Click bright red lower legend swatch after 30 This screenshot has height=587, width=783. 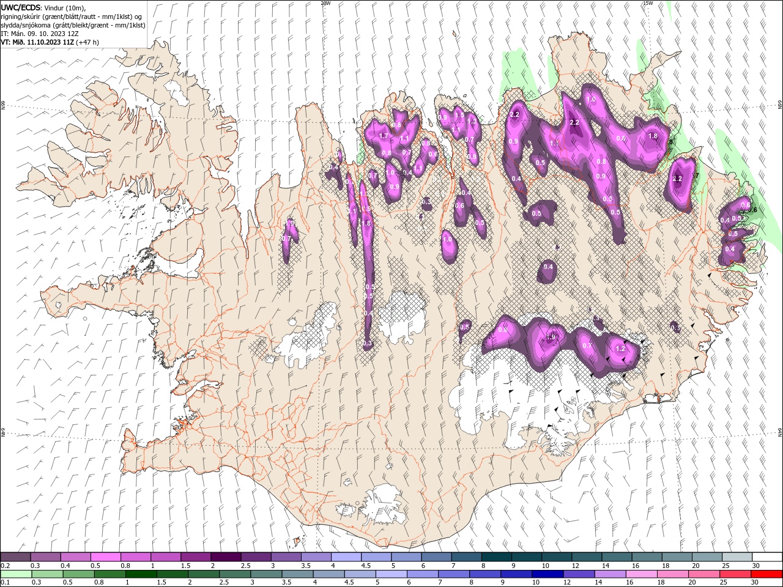[x=768, y=574]
